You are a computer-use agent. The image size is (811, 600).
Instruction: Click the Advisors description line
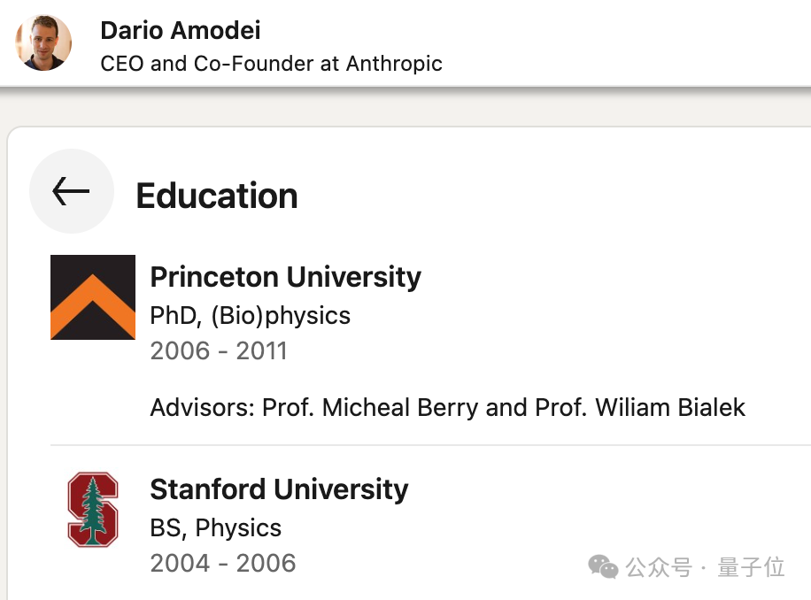point(447,407)
